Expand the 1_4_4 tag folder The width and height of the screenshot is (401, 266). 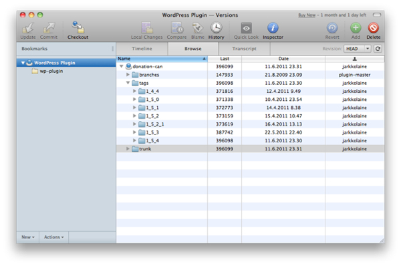134,91
